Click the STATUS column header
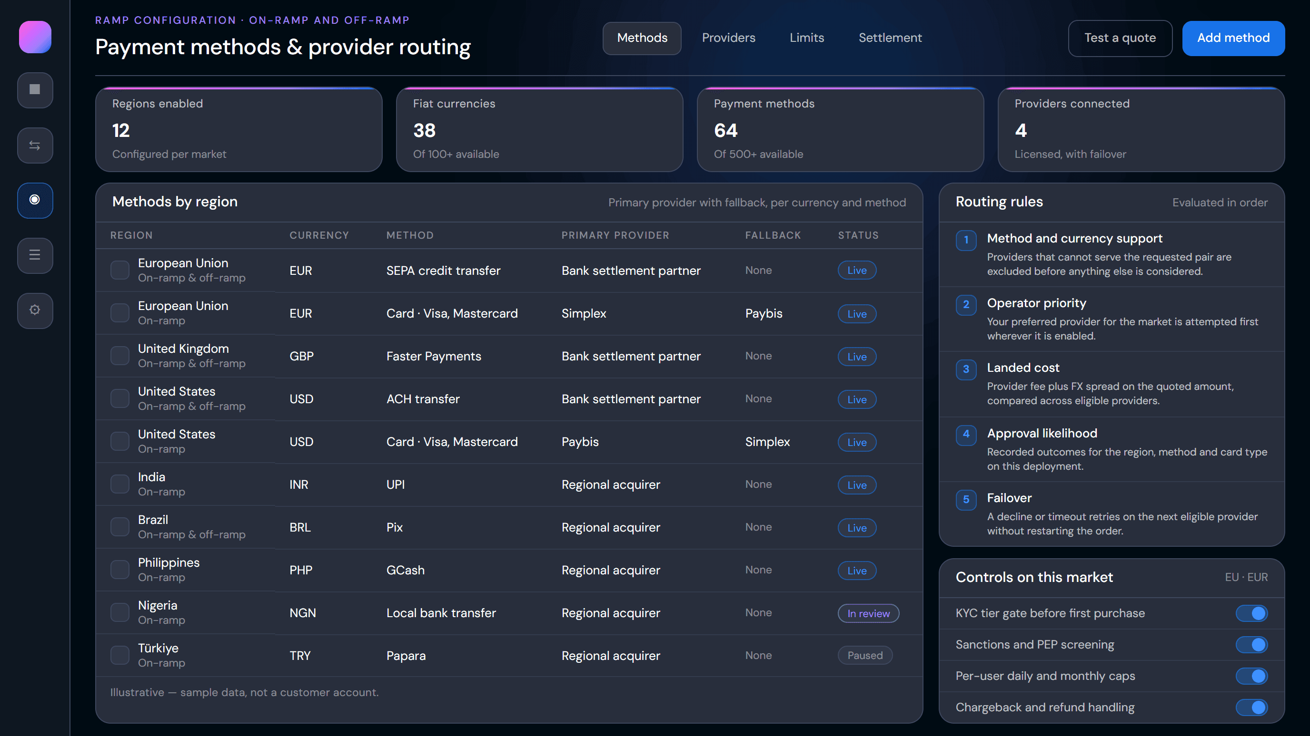 point(858,235)
